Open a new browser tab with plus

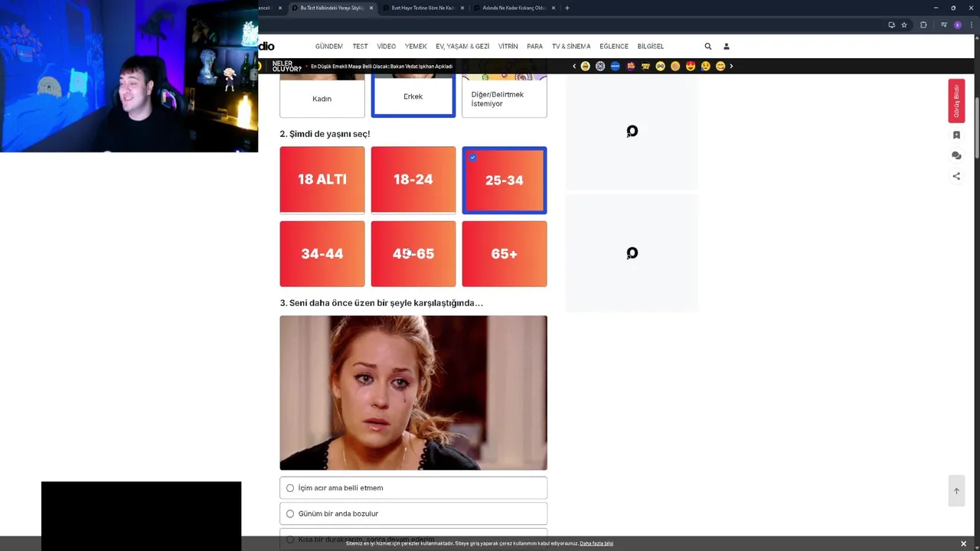[567, 8]
